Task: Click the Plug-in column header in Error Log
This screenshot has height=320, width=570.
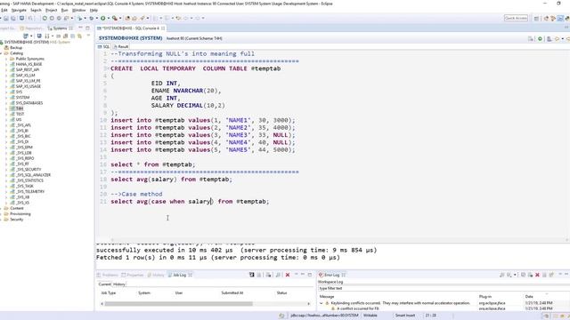Action: coord(485,296)
